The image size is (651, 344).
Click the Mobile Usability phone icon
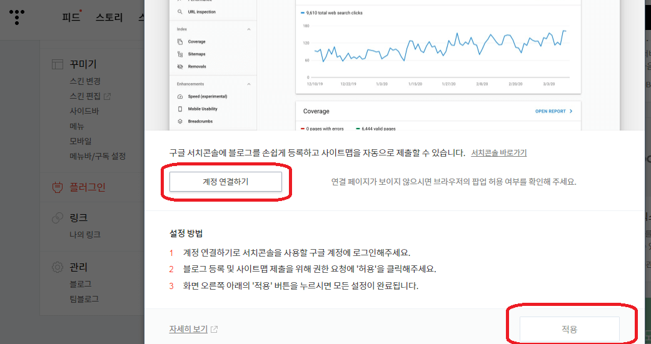[179, 109]
